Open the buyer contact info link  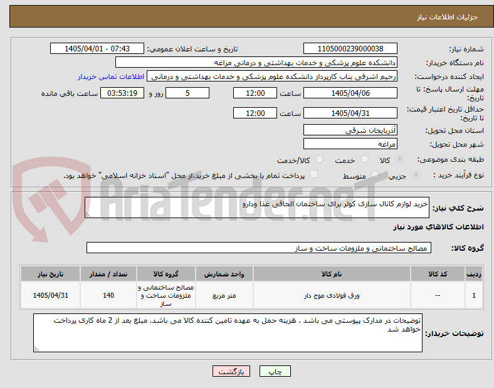pyautogui.click(x=111, y=76)
